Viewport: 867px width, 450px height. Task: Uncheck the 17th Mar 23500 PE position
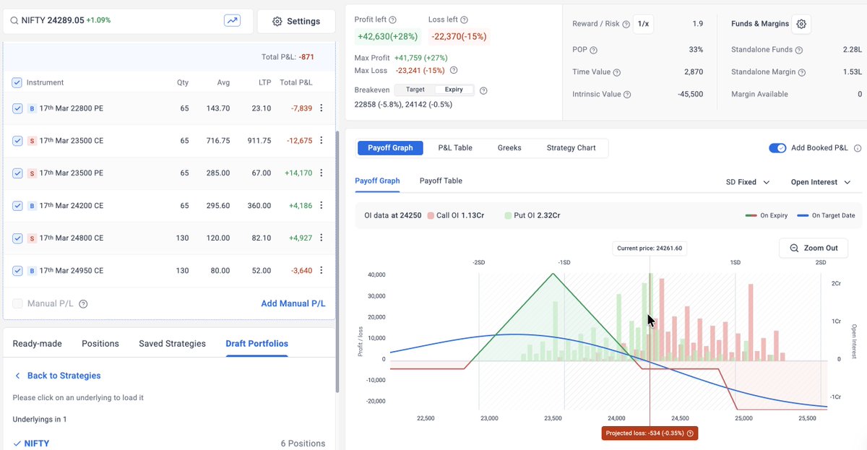tap(17, 173)
